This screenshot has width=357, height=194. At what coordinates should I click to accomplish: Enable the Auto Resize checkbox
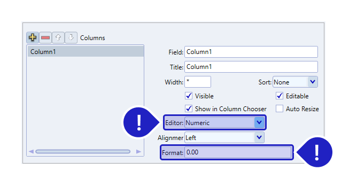pos(280,108)
